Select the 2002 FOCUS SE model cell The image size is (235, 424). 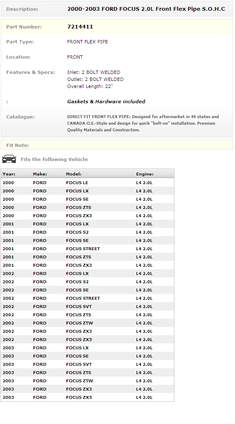coord(77,290)
